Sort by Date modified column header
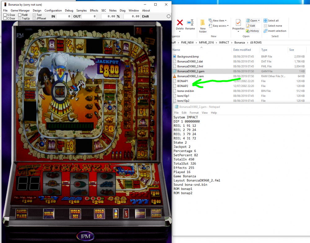Image resolution: width=310 pixels, height=243 pixels. (x=242, y=50)
